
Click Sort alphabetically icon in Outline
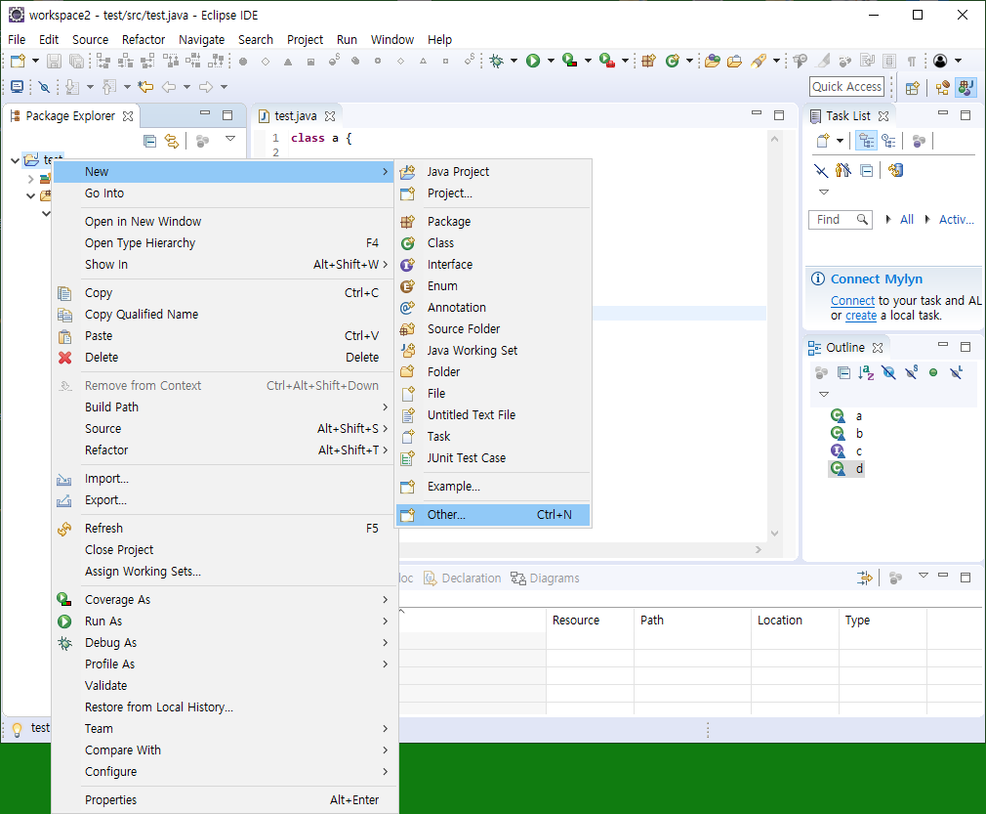[866, 372]
